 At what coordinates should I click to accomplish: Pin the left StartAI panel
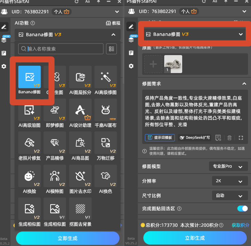click(x=99, y=1)
